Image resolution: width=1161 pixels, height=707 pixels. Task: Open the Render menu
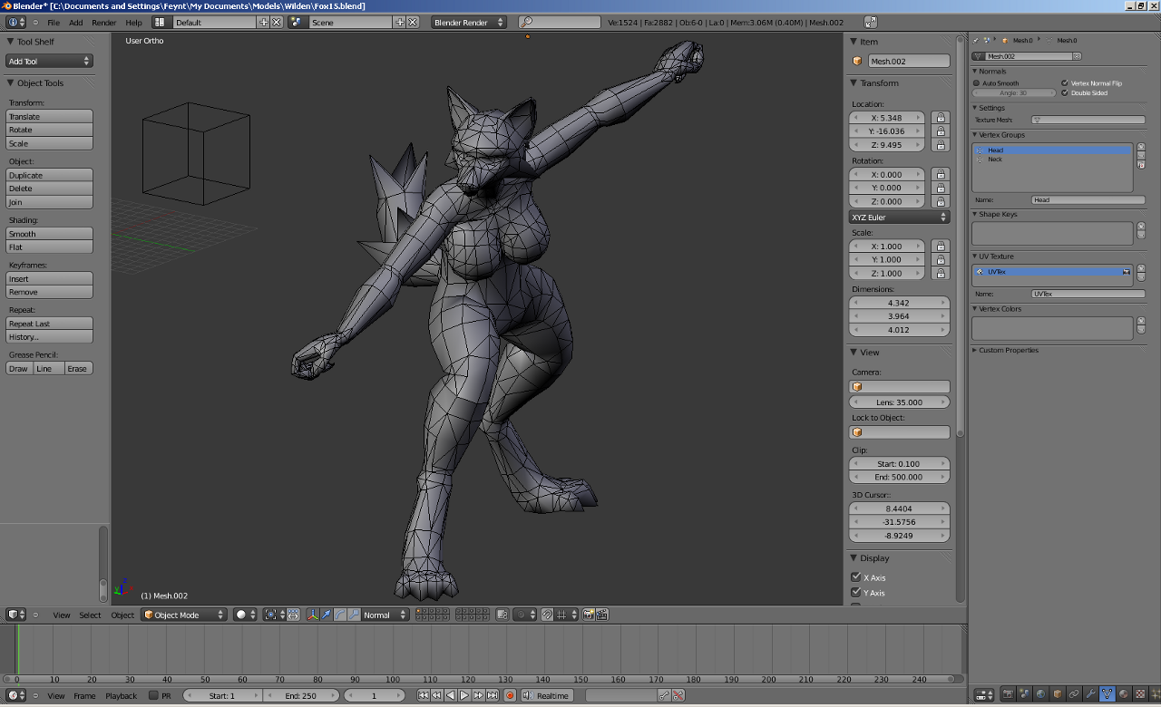click(103, 22)
